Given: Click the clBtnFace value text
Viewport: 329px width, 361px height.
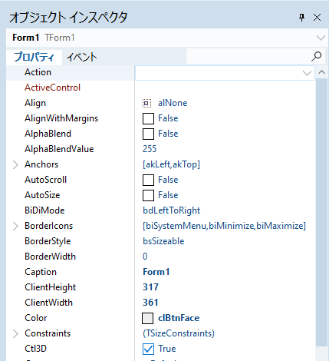Looking at the screenshot, I should pos(179,318).
